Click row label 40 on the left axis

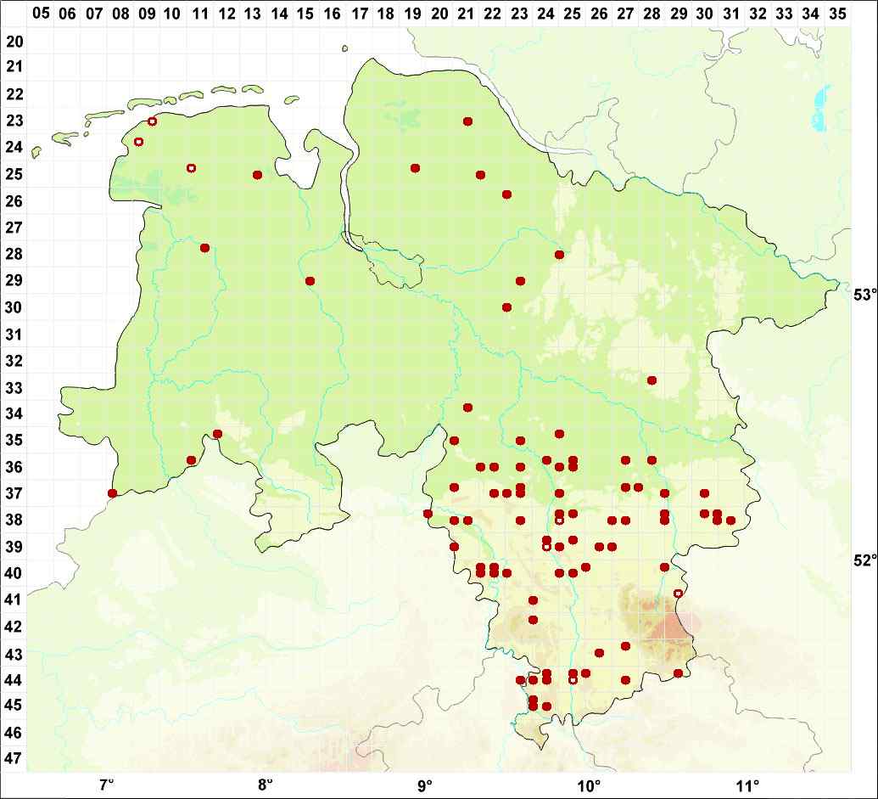point(14,573)
